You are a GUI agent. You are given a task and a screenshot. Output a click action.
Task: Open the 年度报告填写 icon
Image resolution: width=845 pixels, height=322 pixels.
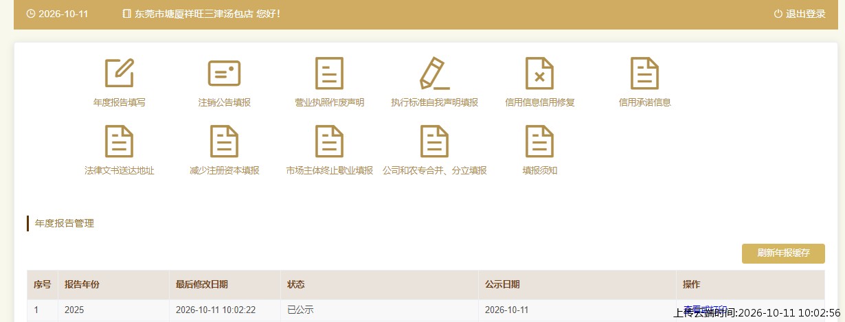(x=120, y=73)
